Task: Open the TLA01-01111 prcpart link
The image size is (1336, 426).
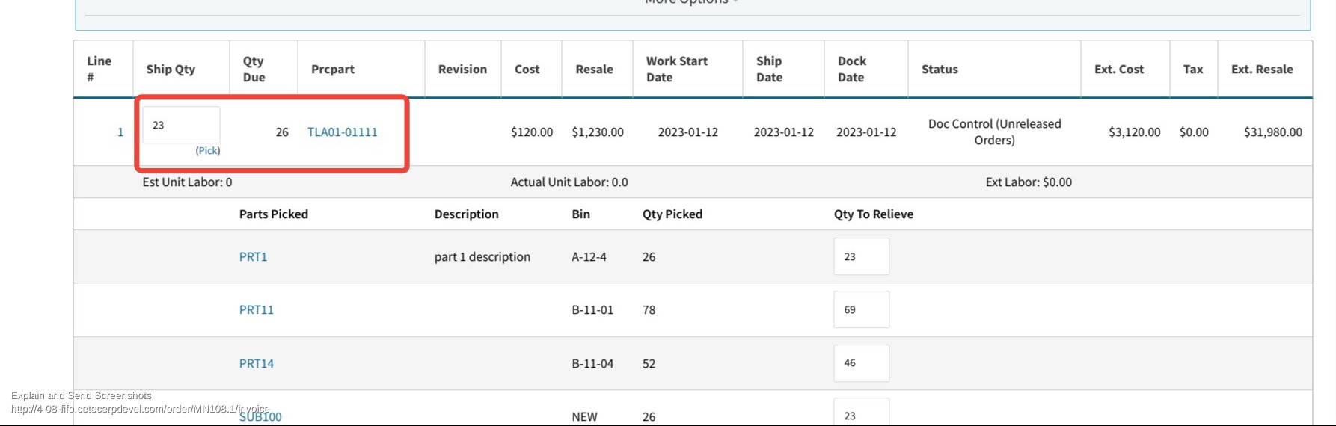Action: [343, 132]
